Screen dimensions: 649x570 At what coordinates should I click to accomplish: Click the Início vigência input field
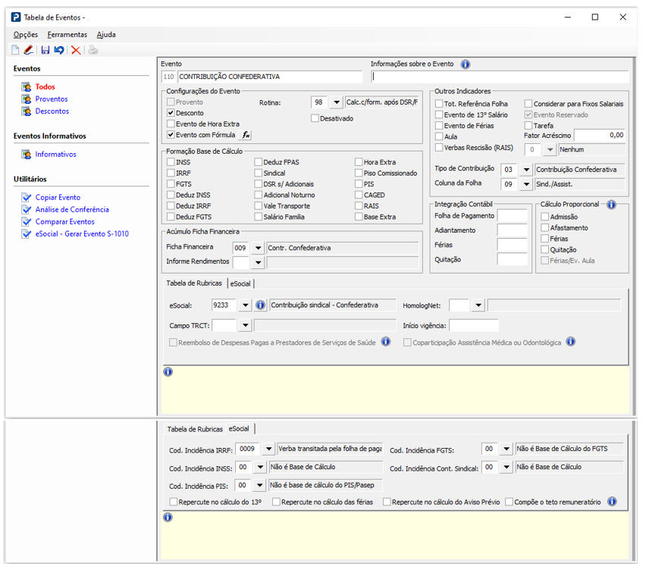[x=474, y=326]
